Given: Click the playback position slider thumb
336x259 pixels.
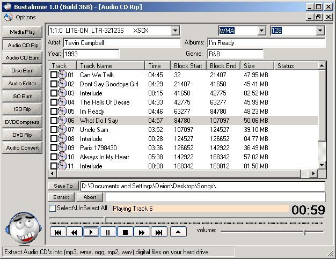Looking at the screenshot, I should click(105, 219).
